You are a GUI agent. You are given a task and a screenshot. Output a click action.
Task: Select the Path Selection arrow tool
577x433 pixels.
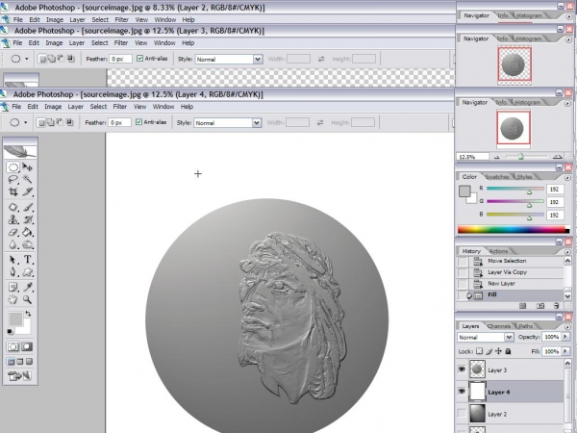tap(13, 260)
